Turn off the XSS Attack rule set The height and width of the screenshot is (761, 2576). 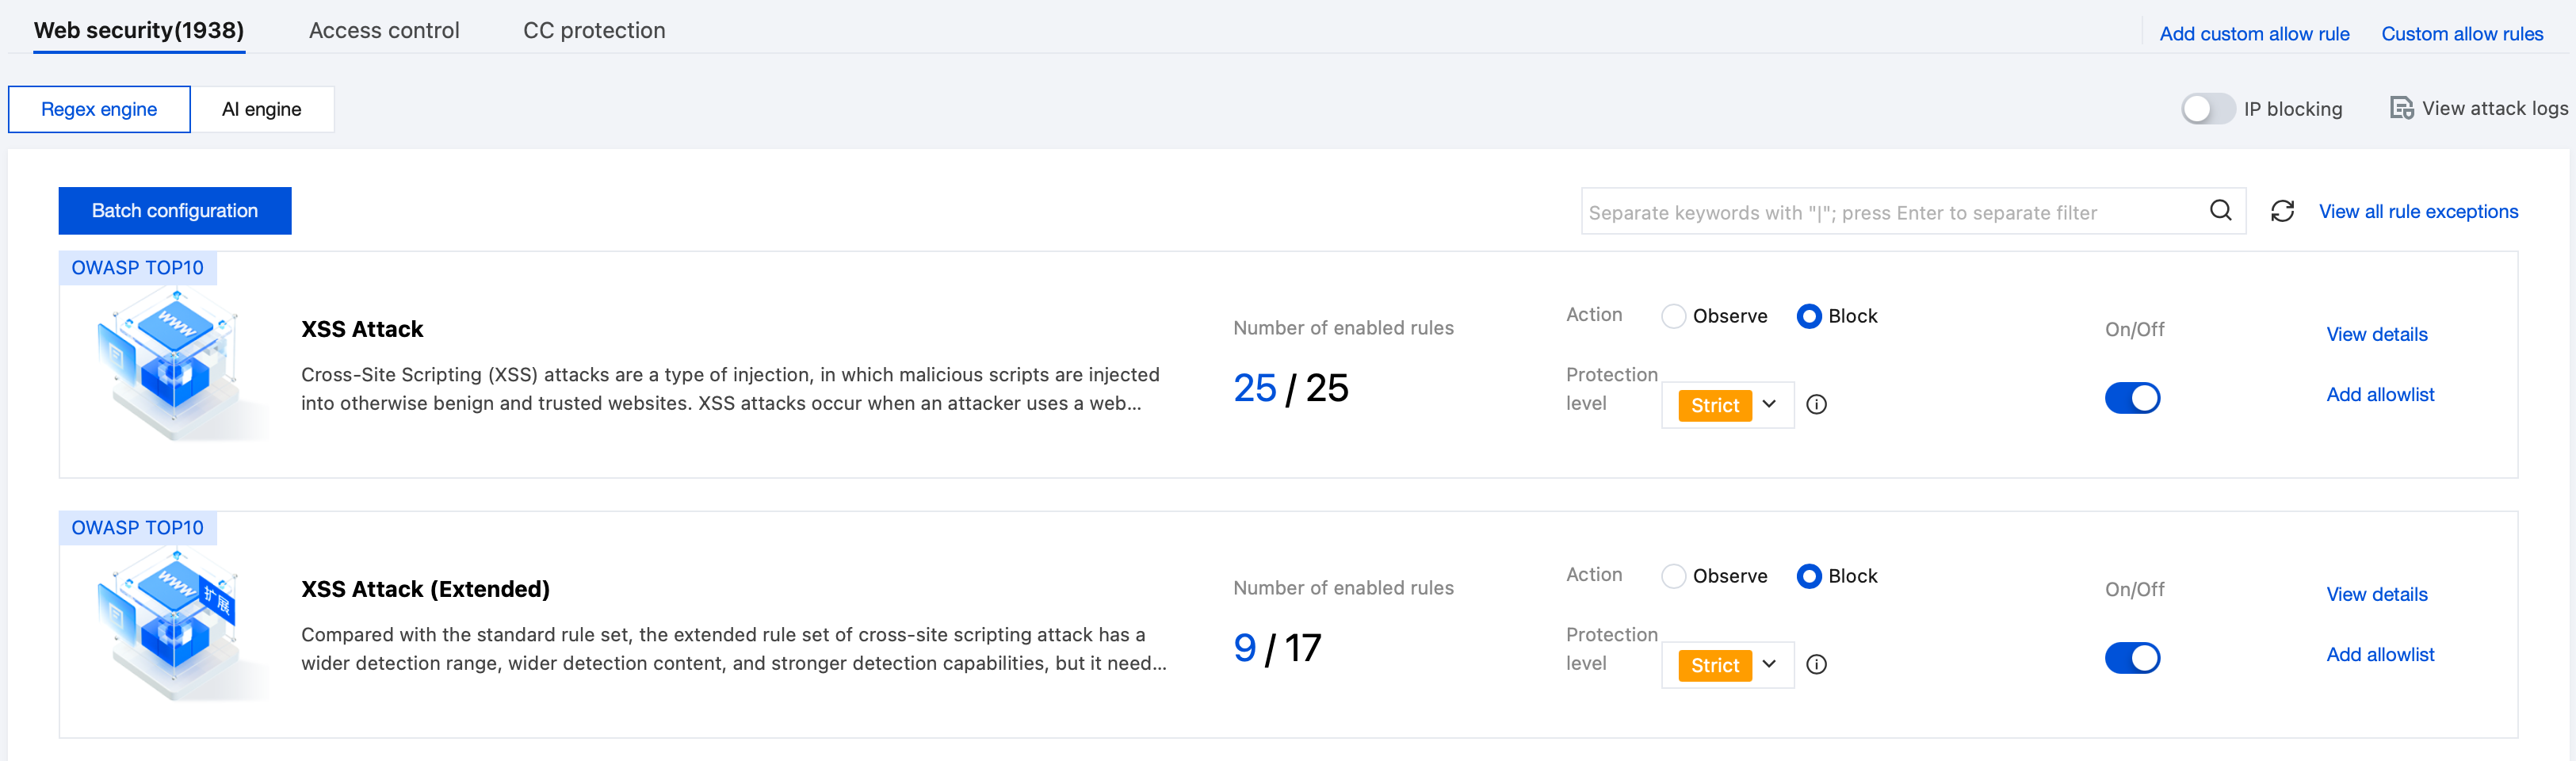2132,398
